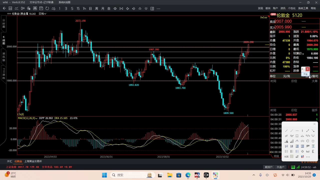Select the up-arrow marker drawing tool

pos(302,151)
